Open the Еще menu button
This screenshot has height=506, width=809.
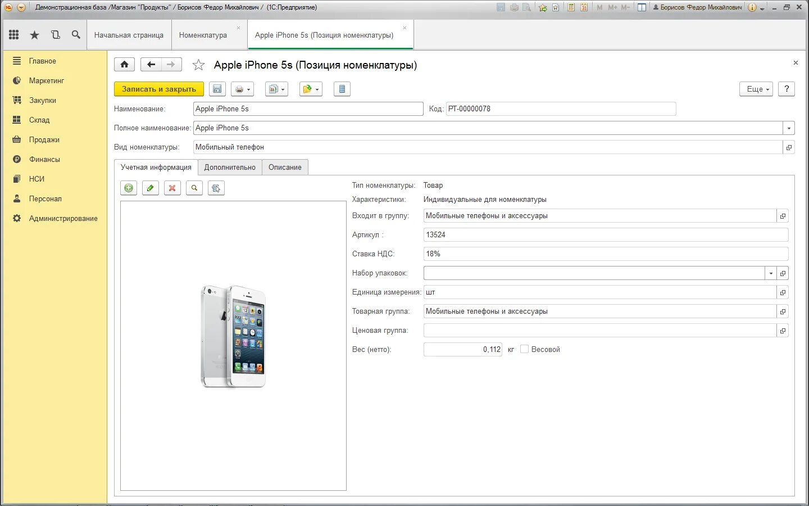coord(756,89)
